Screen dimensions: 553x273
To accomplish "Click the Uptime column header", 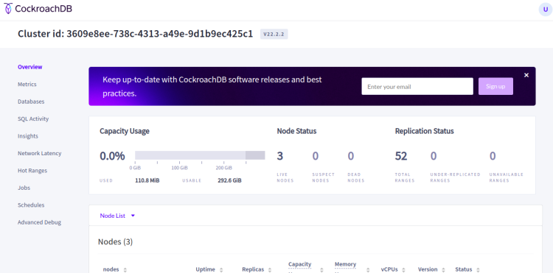I will [205, 269].
